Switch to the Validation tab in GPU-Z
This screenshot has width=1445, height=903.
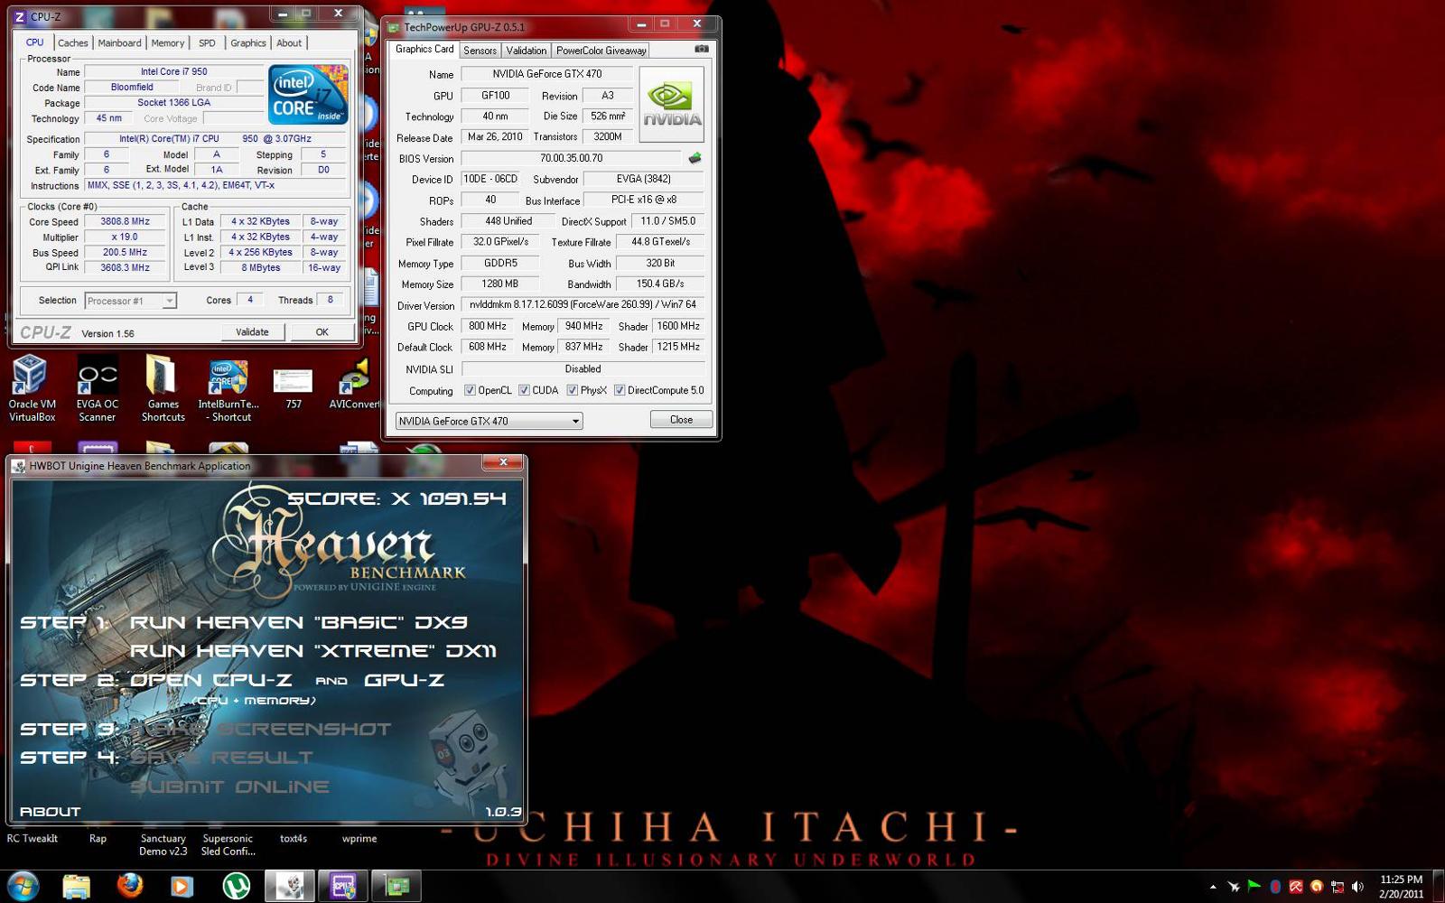(x=526, y=51)
